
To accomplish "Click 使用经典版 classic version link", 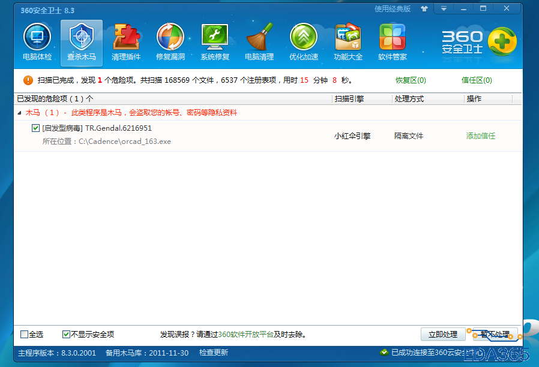I will point(392,9).
